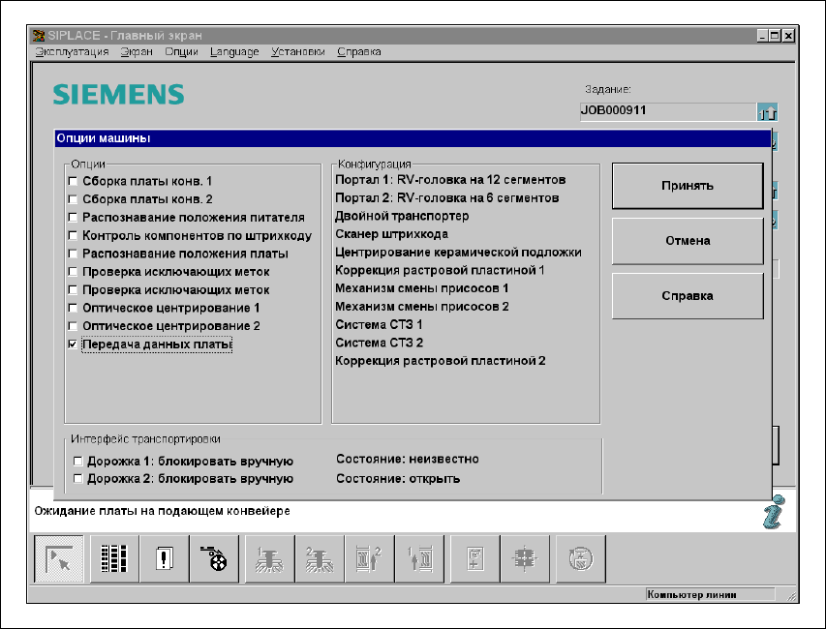Enable Сборка платы конв. 2 checkbox

73,199
